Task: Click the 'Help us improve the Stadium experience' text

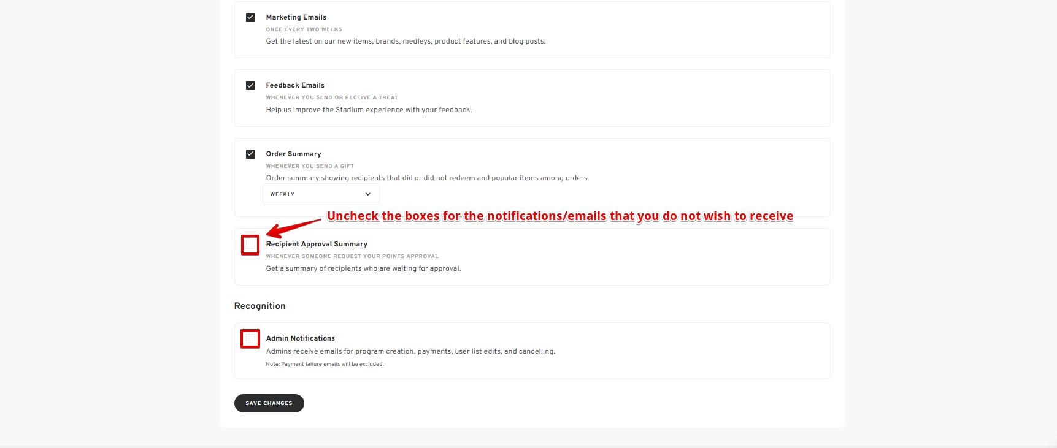Action: click(369, 110)
